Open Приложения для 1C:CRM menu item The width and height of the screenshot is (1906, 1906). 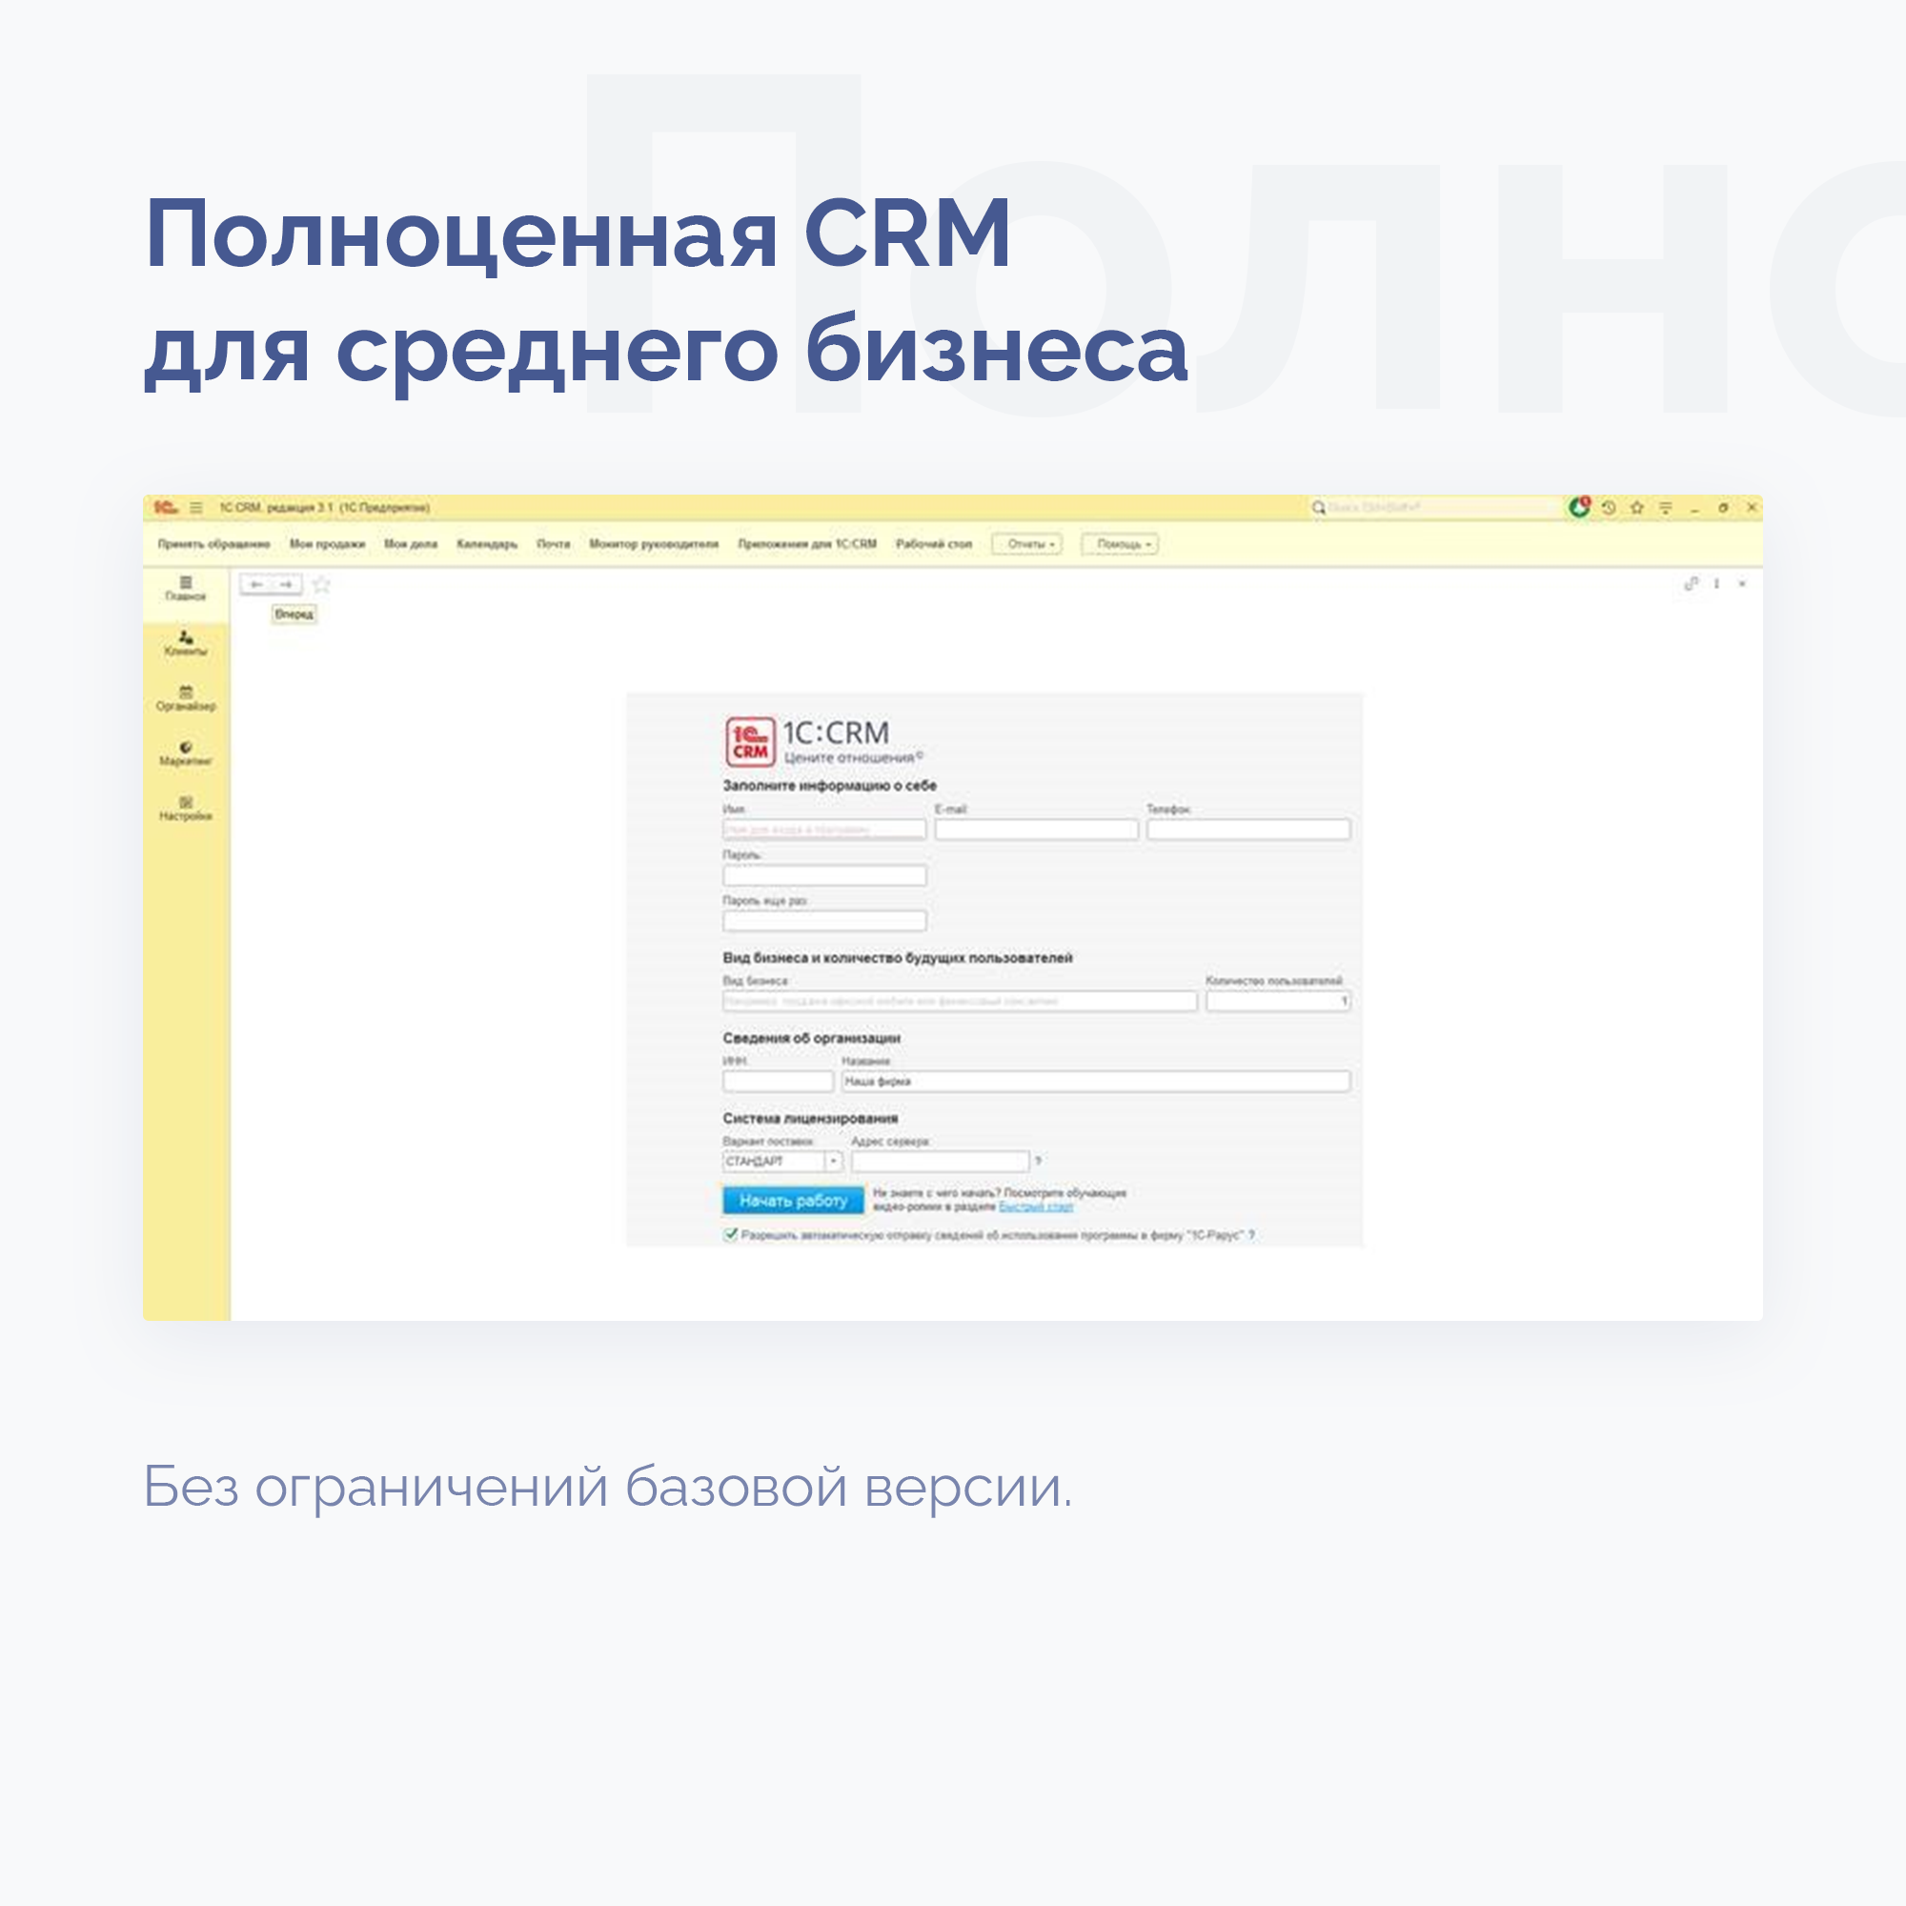(x=807, y=544)
